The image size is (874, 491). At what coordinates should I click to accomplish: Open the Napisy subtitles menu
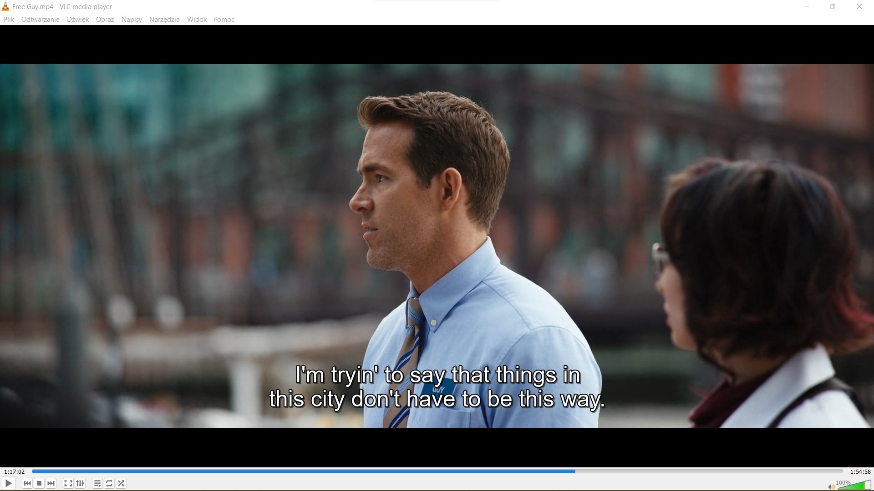tap(132, 20)
